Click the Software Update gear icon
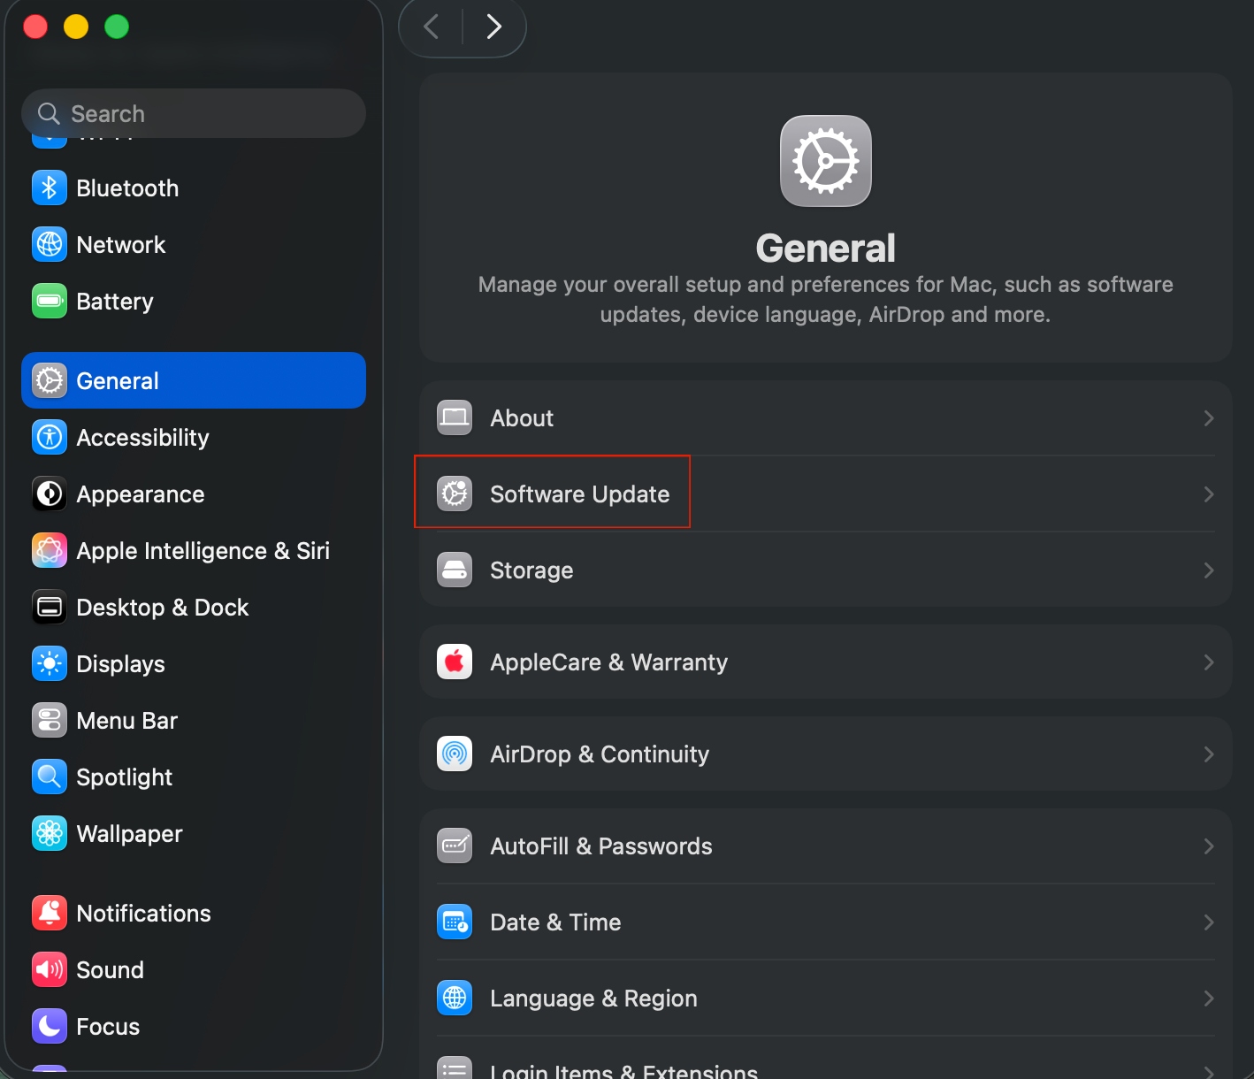Viewport: 1254px width, 1079px height. pos(455,494)
